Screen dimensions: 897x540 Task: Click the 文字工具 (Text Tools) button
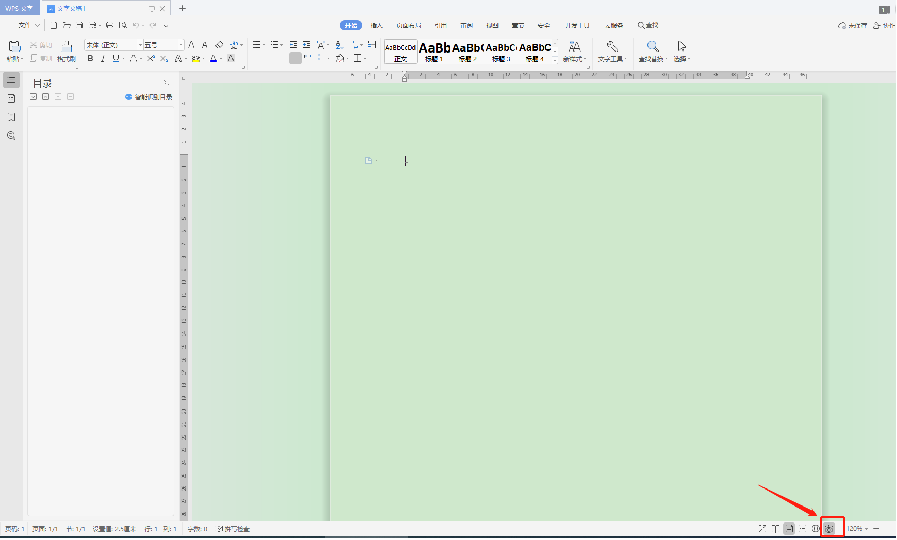612,52
